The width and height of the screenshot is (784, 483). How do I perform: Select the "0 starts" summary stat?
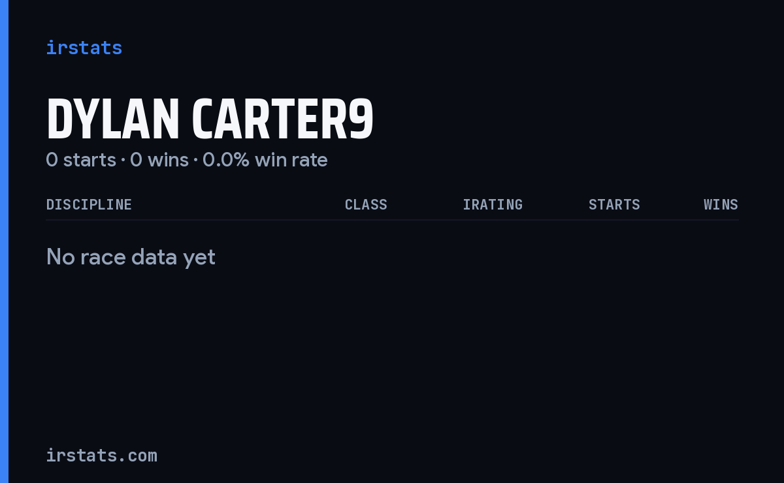[x=81, y=160]
